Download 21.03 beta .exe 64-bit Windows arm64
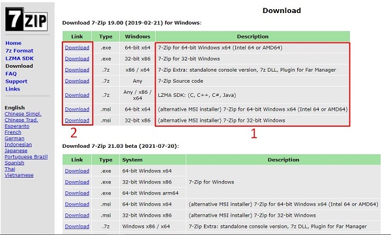This screenshot has height=235, width=391. click(77, 193)
